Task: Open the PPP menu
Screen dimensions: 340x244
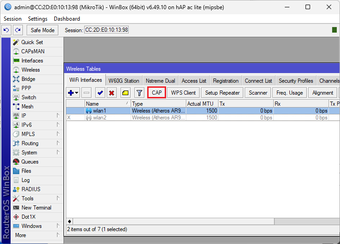Action: [x=37, y=88]
